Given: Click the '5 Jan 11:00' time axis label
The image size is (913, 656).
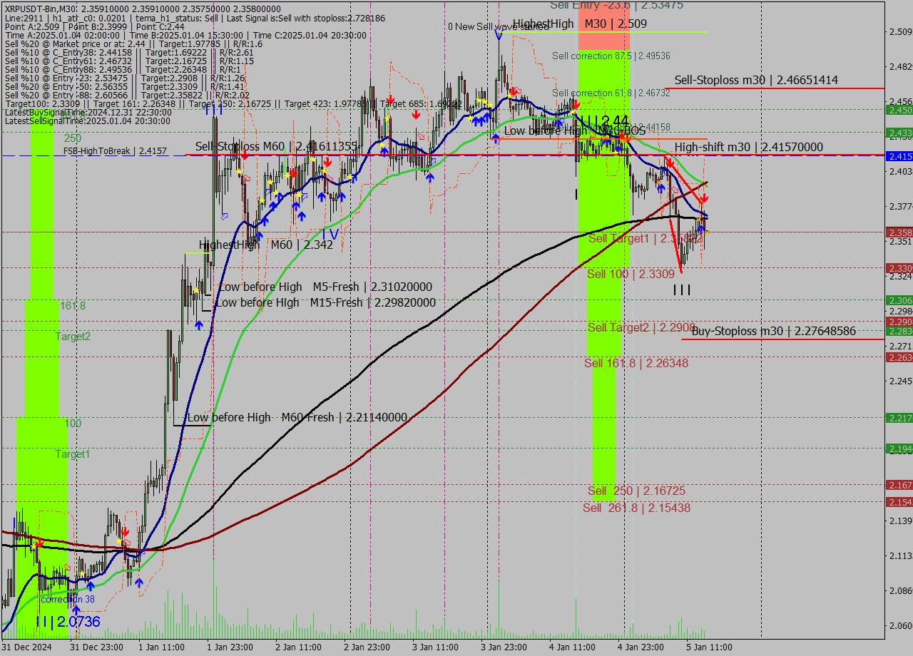Looking at the screenshot, I should [x=709, y=647].
